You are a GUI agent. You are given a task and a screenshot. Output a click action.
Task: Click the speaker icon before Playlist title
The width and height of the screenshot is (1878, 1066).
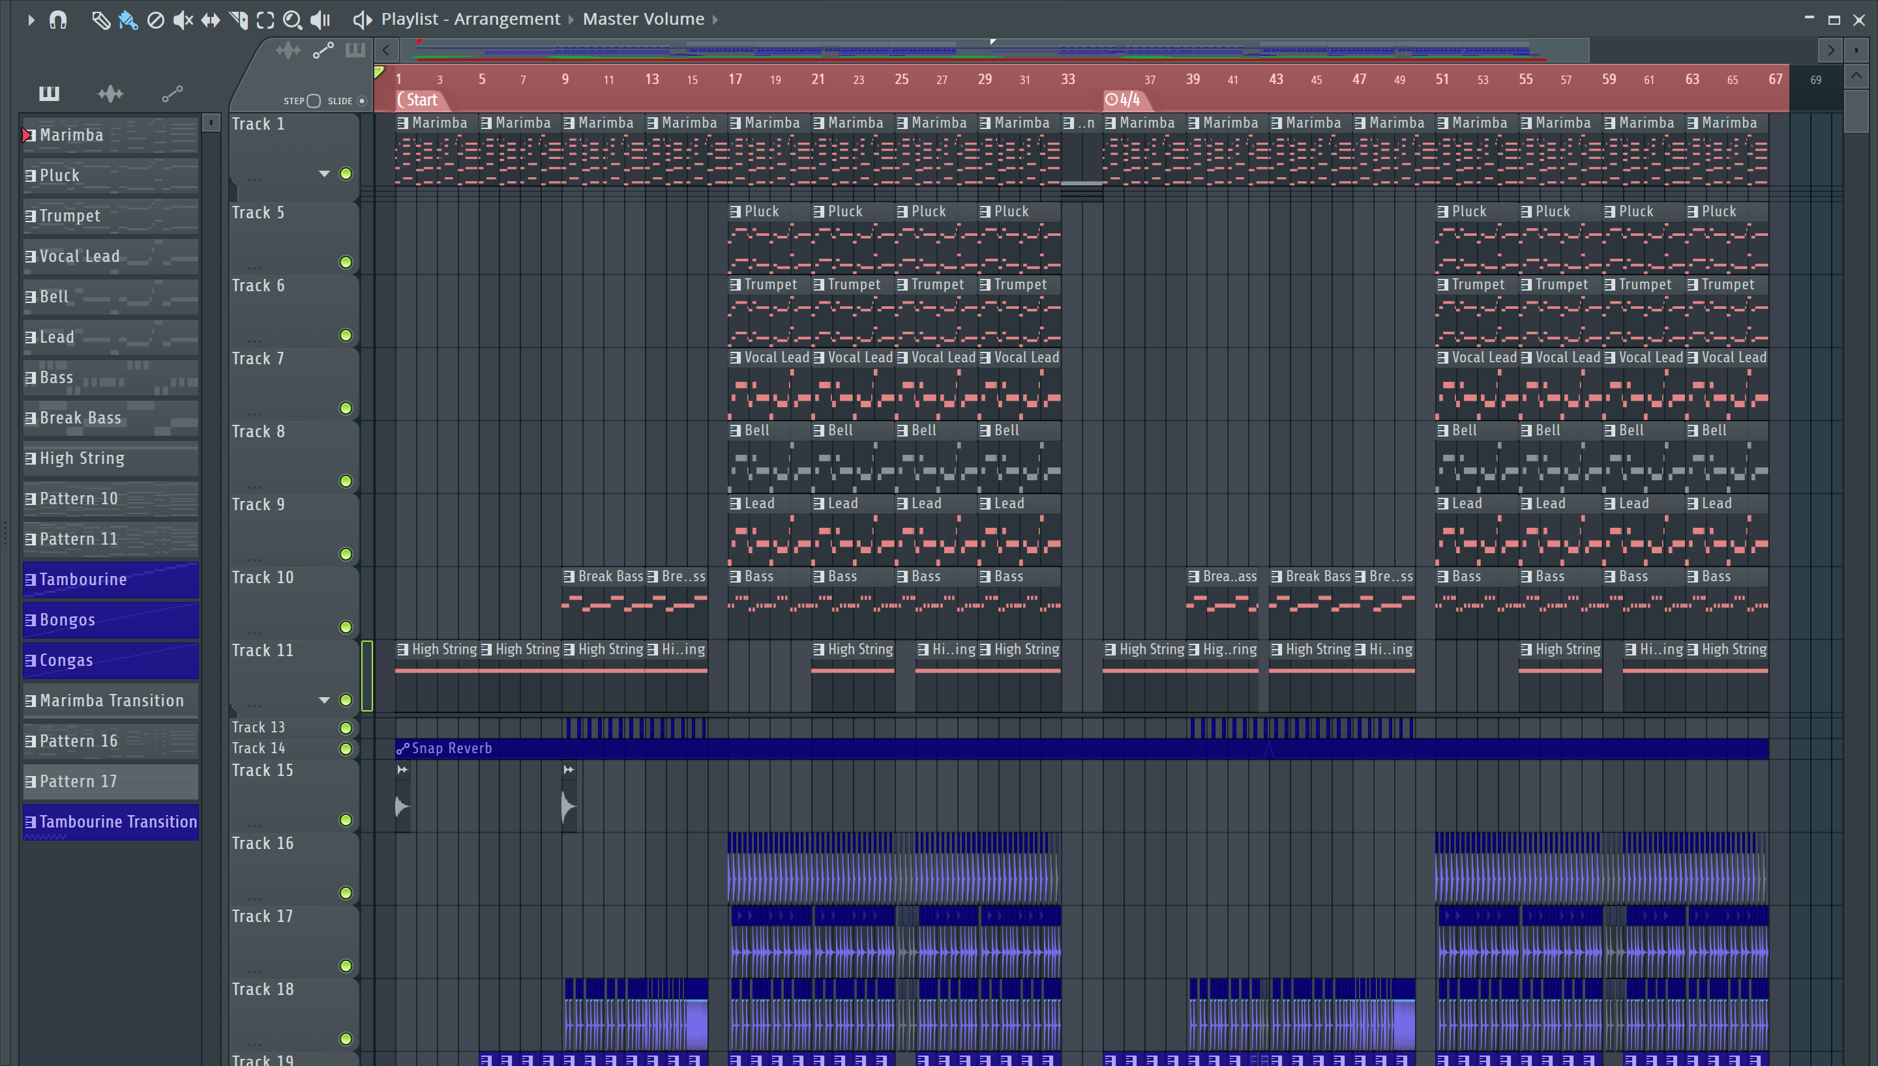(362, 20)
